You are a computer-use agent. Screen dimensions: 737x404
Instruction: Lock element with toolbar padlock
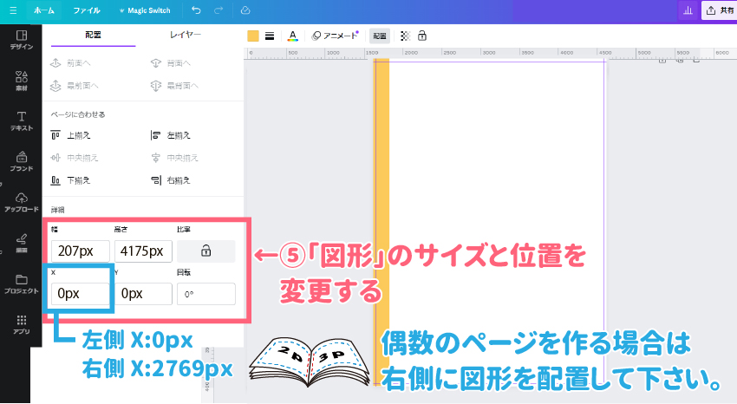[422, 36]
